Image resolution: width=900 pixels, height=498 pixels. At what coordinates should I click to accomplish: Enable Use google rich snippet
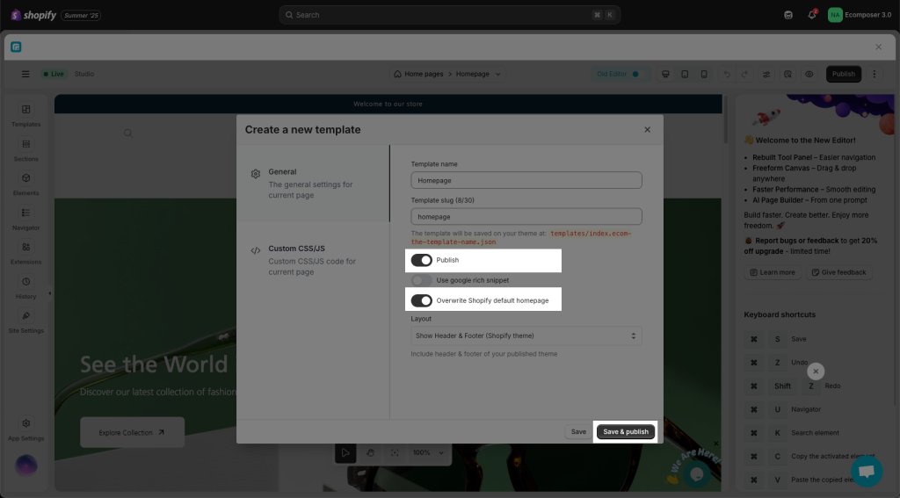pyautogui.click(x=421, y=280)
